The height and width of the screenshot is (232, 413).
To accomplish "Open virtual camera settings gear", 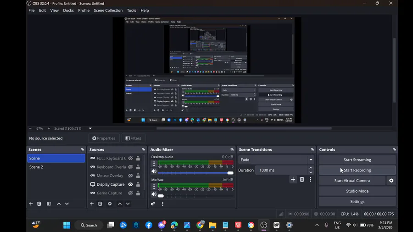I will point(391,181).
